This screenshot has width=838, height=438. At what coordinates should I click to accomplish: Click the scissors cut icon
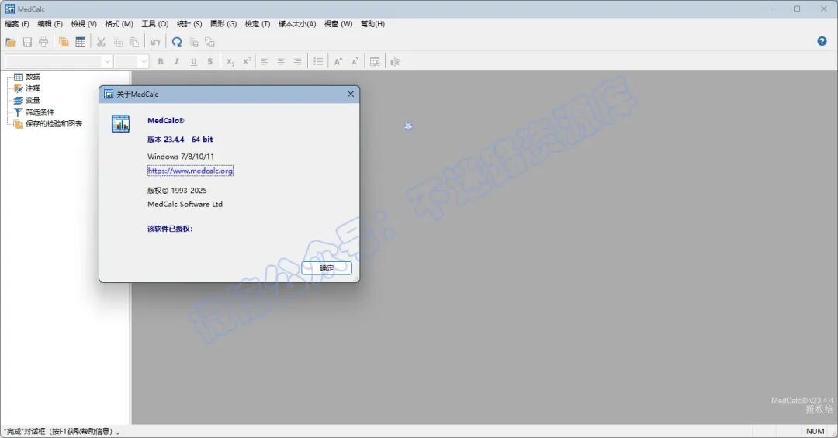point(100,42)
